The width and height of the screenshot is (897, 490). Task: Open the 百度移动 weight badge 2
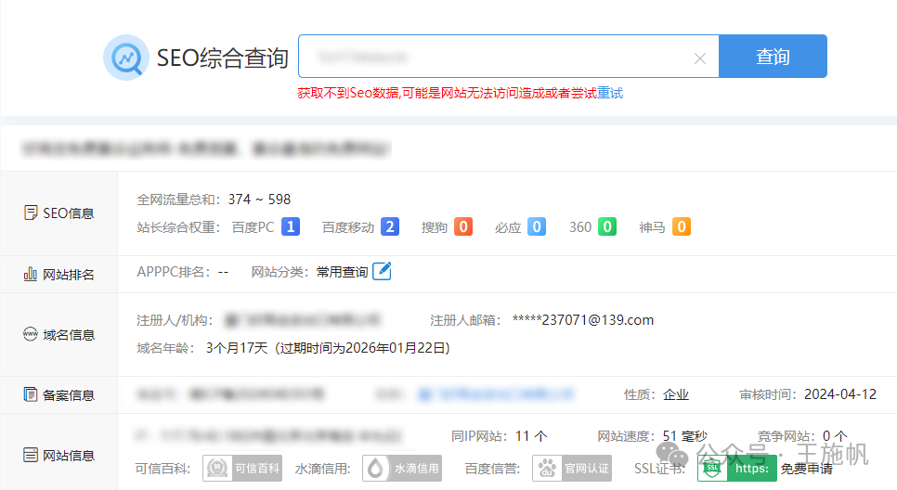[x=390, y=227]
